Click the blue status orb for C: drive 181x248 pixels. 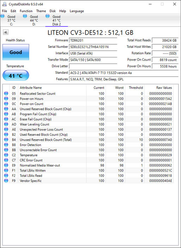coord(2,16)
